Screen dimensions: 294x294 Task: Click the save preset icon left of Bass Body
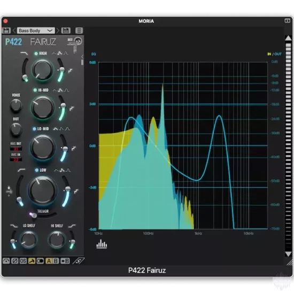[6, 30]
